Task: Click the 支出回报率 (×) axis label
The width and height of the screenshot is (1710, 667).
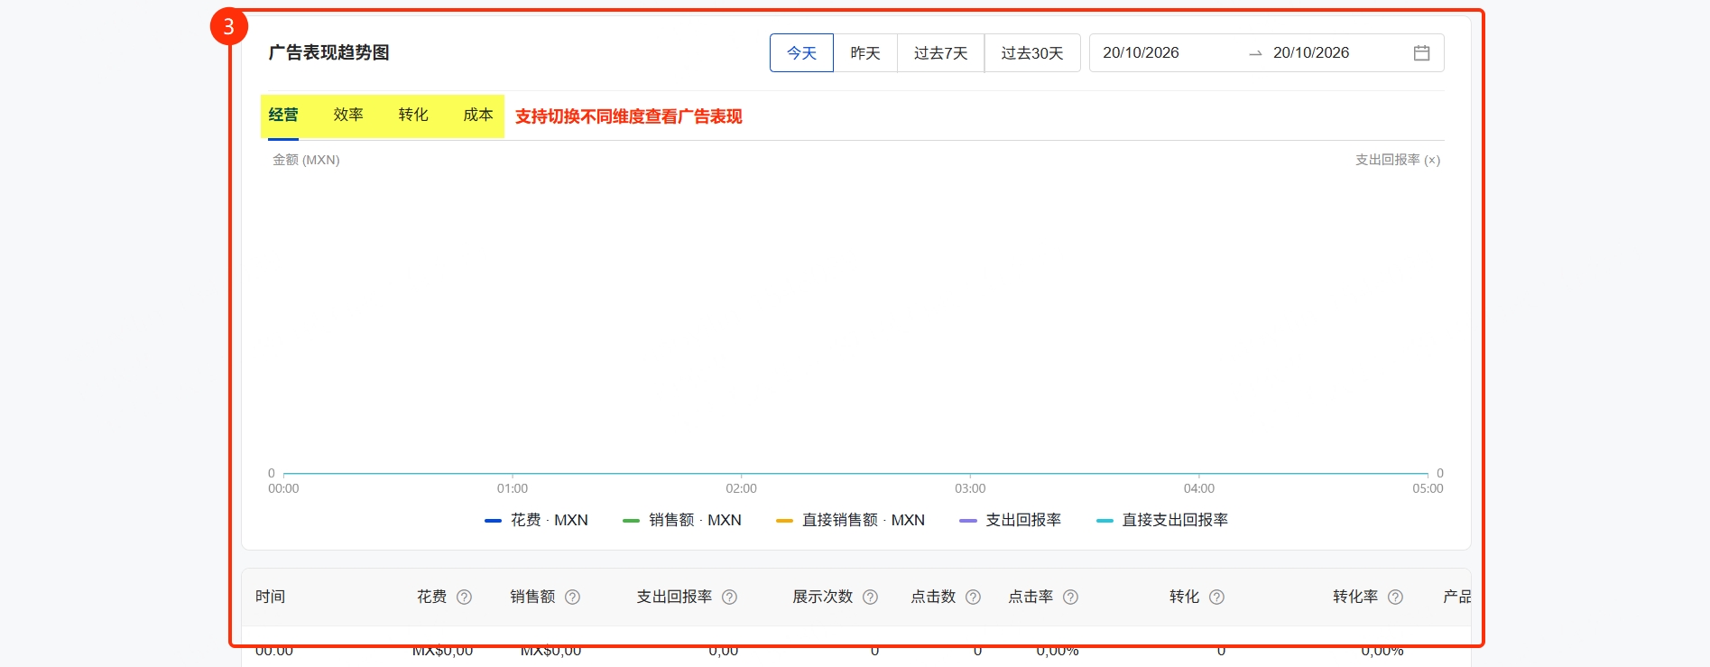Action: 1398,160
